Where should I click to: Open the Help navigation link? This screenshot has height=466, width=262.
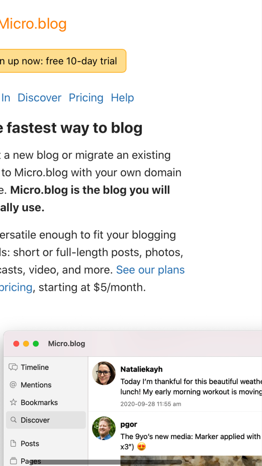[122, 97]
